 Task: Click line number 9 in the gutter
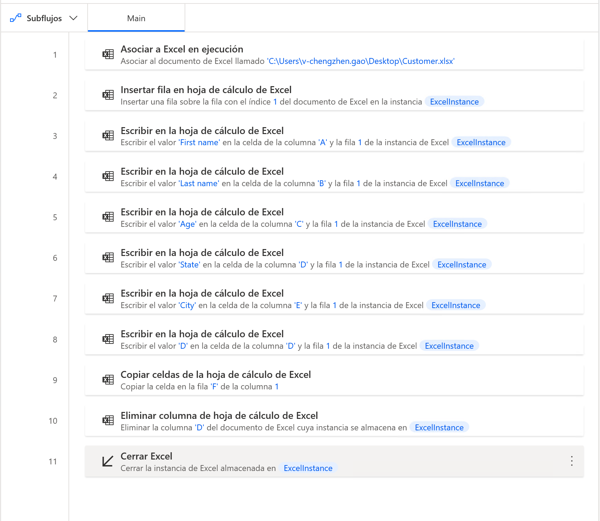click(55, 380)
